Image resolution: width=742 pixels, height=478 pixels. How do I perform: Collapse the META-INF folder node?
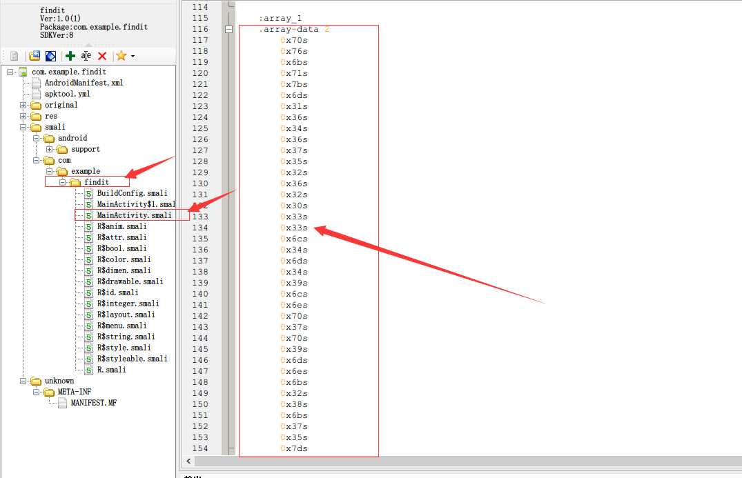36,392
